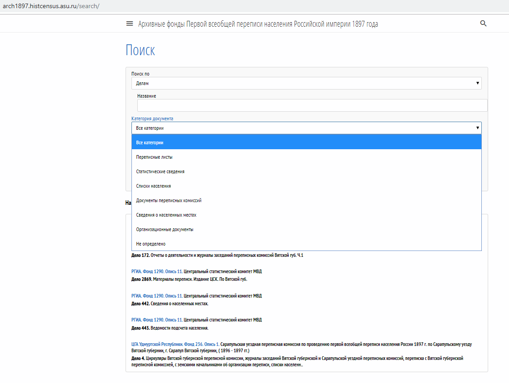Image resolution: width=509 pixels, height=383 pixels.
Task: Select 'Переписные листы' category
Action: point(155,157)
